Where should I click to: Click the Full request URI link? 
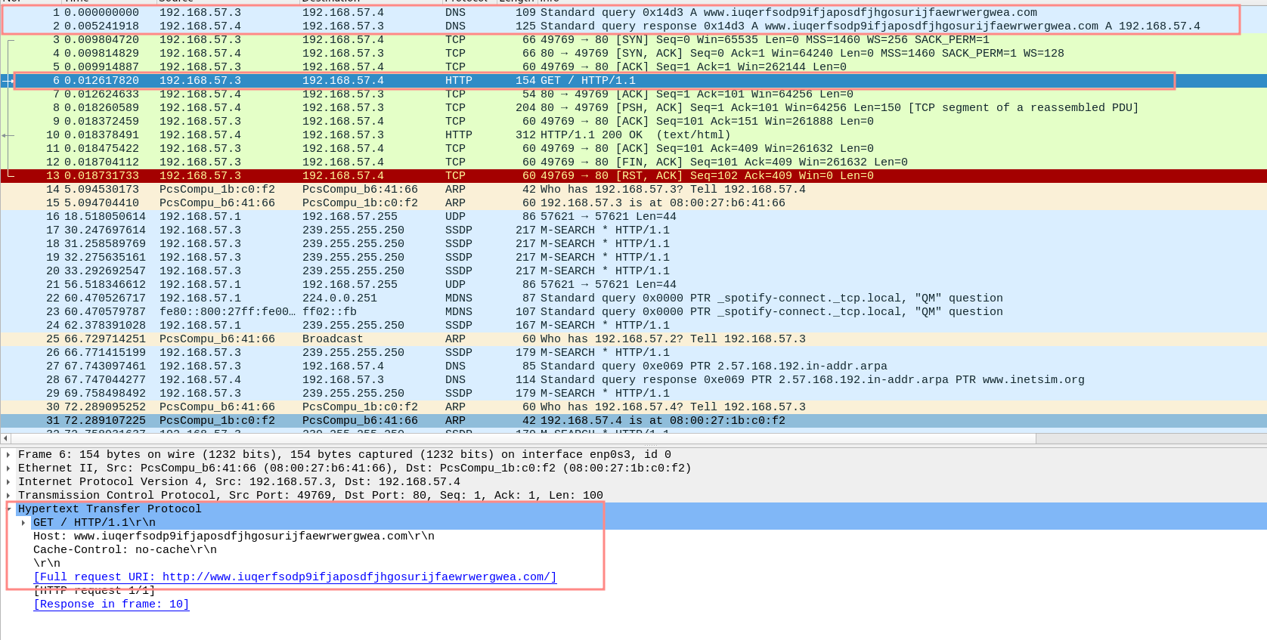coord(295,577)
